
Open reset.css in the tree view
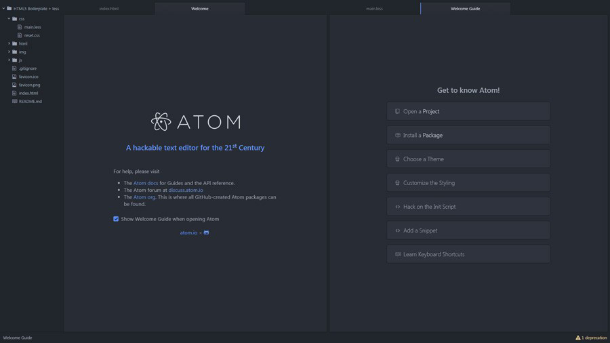click(x=32, y=35)
